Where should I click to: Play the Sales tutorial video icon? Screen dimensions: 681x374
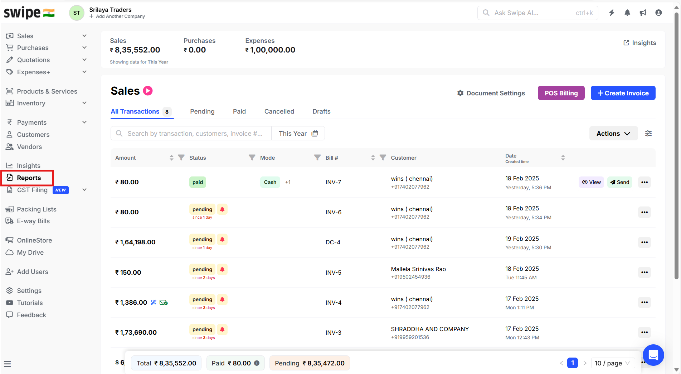pos(148,91)
